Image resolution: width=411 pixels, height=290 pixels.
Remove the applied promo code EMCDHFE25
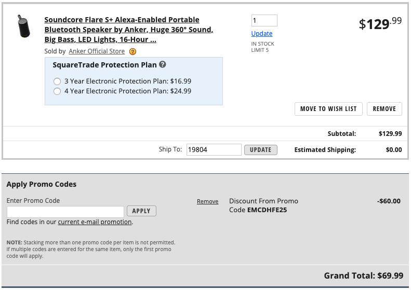point(207,201)
